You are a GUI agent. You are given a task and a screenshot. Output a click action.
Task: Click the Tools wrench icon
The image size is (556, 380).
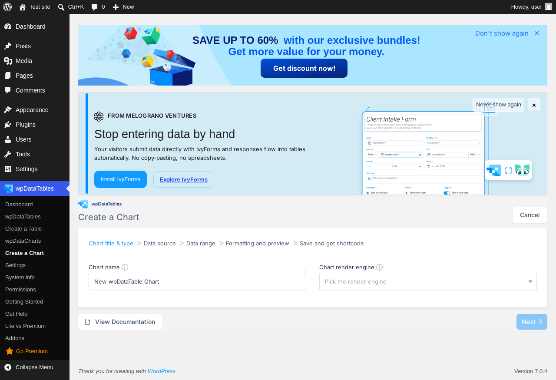coord(8,154)
